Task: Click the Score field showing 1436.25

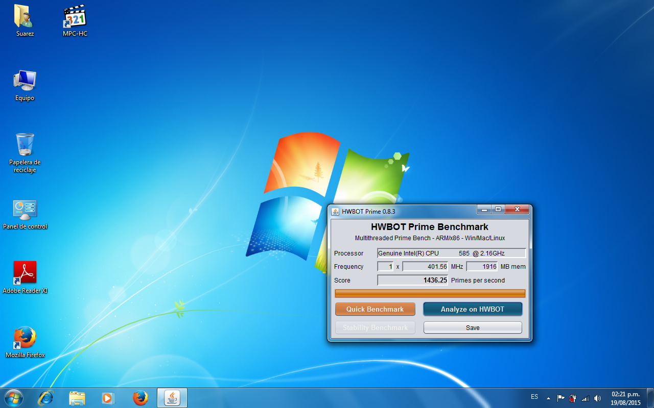Action: [x=412, y=280]
